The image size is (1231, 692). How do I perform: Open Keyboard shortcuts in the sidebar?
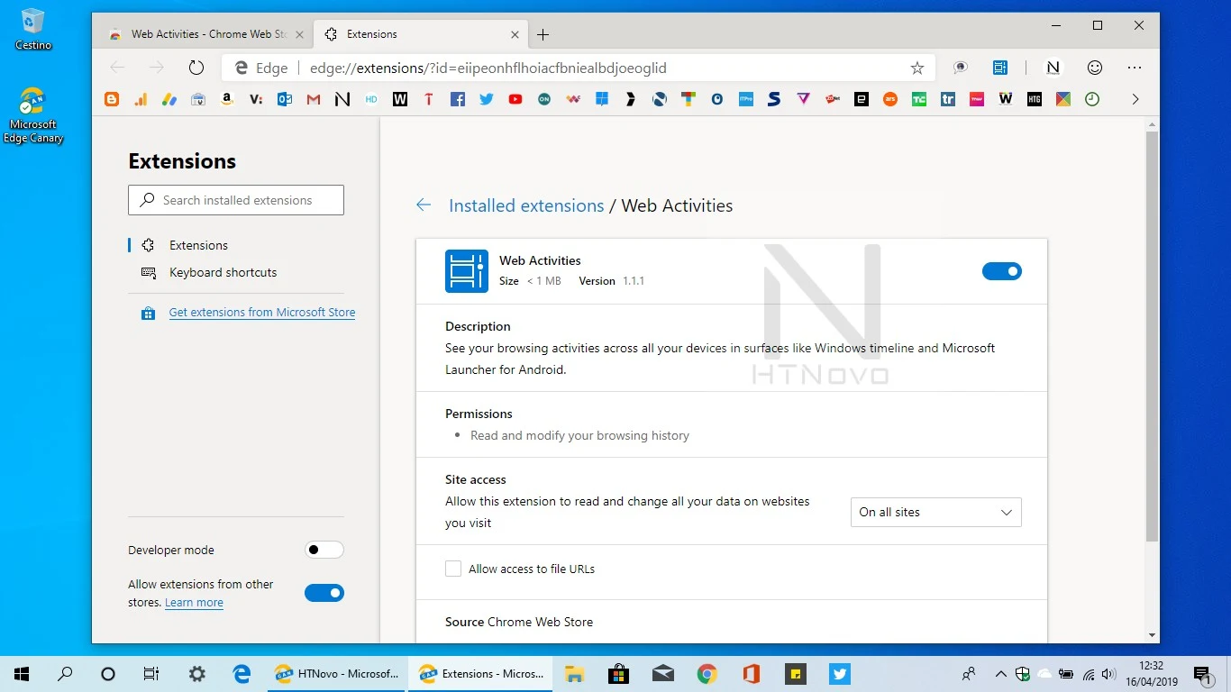tap(223, 272)
